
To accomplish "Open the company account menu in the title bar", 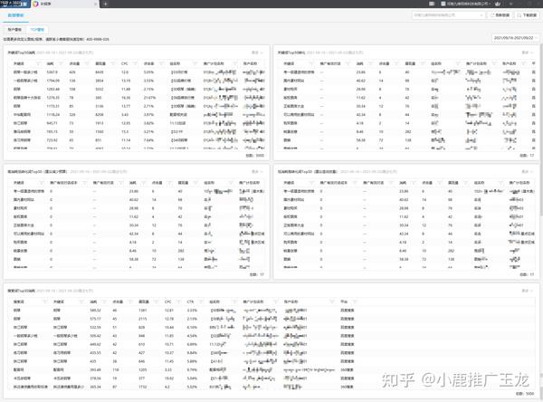I will coord(466,4).
